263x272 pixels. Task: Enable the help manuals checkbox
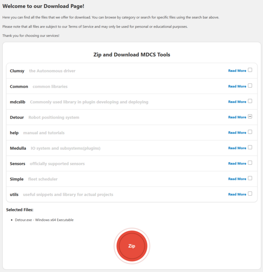click(x=250, y=132)
